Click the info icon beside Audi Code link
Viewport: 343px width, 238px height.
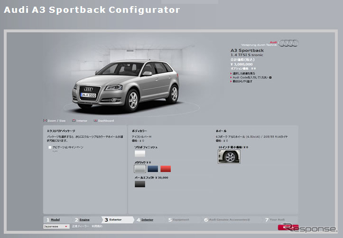270,77
